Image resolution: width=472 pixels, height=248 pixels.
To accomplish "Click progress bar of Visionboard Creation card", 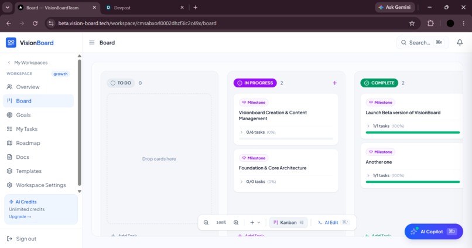I will tap(286, 138).
